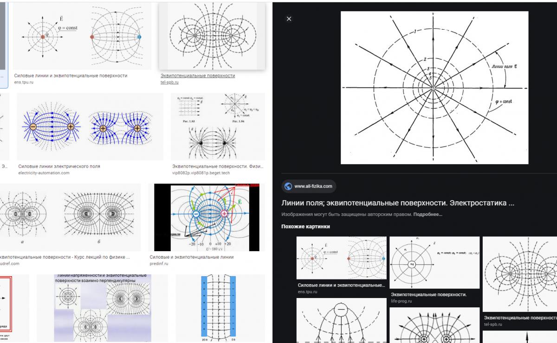Click 'Силовые линии электрического поля' caption link

[59, 166]
